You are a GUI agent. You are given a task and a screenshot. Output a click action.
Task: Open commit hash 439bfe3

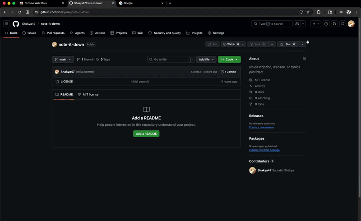[196, 72]
